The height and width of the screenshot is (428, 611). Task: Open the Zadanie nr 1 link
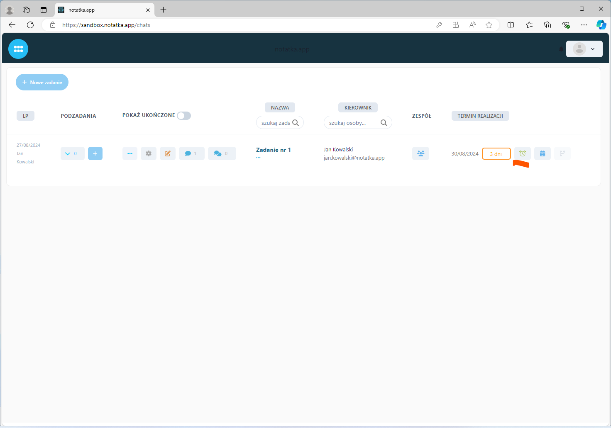coord(273,150)
